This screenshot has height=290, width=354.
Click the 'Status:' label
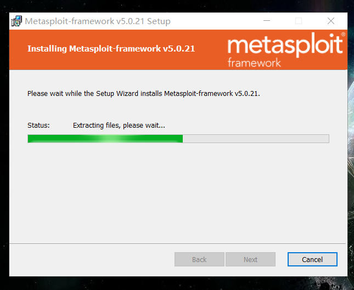click(38, 125)
